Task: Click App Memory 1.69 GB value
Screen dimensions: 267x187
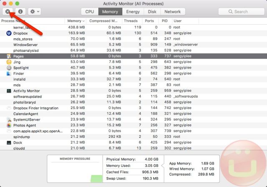Action: tap(208, 163)
